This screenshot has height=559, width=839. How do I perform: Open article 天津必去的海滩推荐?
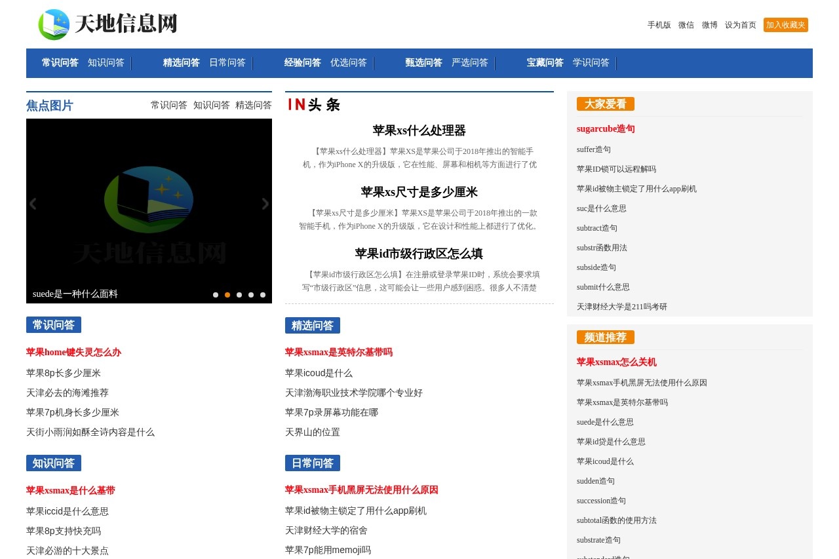[68, 393]
